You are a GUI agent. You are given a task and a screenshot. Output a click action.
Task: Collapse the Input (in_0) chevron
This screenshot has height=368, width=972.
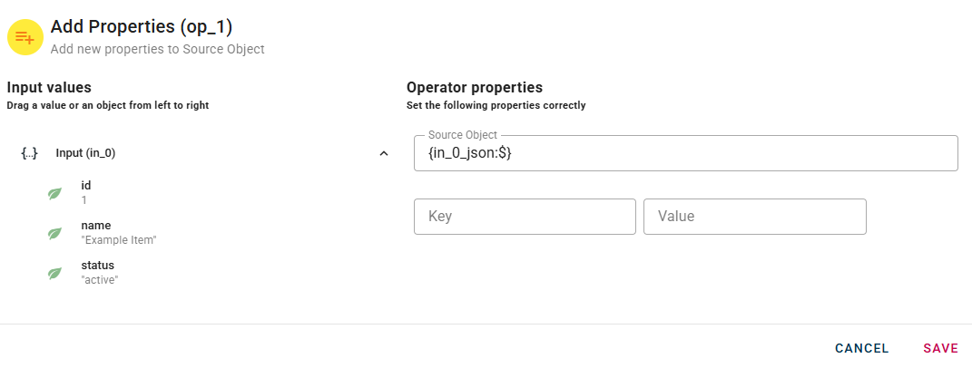pos(384,153)
